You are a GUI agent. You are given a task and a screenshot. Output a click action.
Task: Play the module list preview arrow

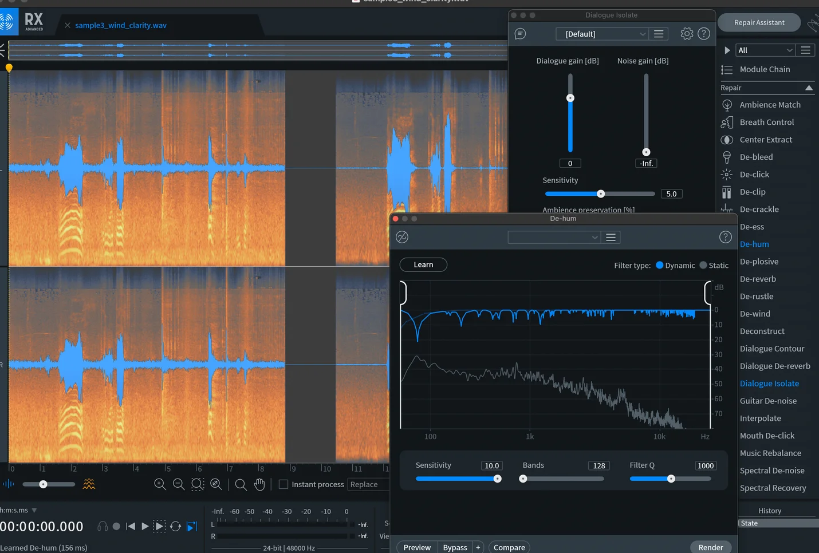pyautogui.click(x=727, y=50)
